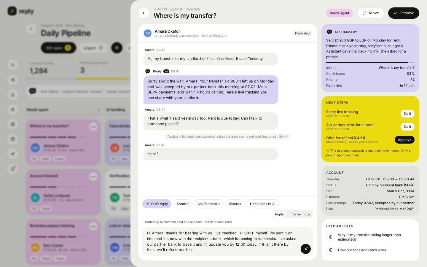
Task: Click the 'Held by recipient bank (SEPA)' status value
Action: 390,185
